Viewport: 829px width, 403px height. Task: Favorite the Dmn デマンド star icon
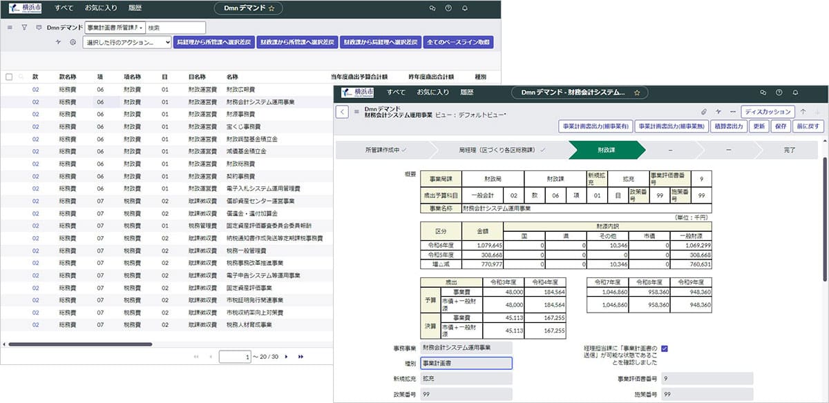pos(271,8)
